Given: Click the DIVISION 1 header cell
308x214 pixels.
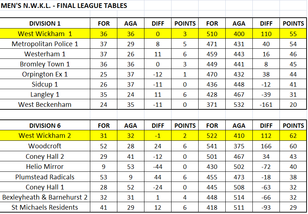Looking at the screenshot, I should (45, 23).
